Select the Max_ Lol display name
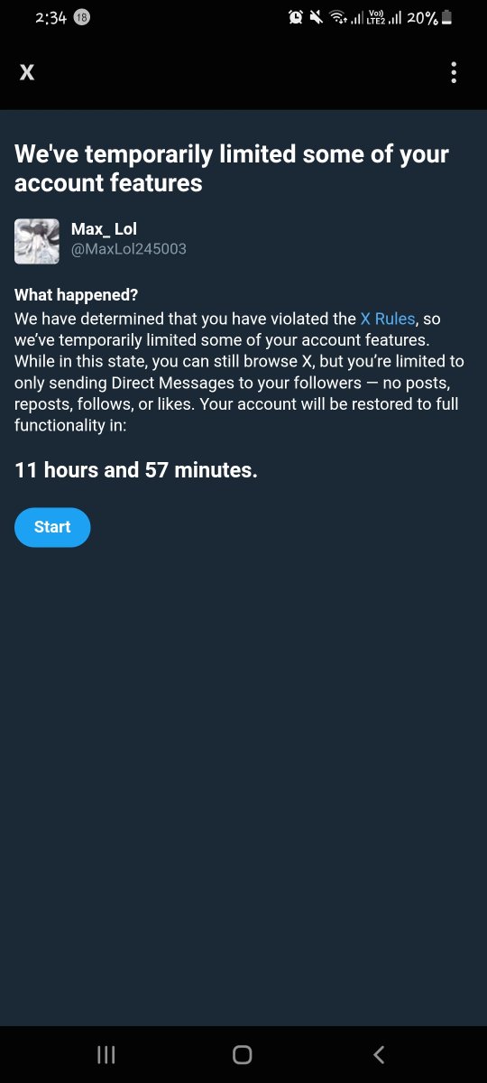 coord(104,229)
